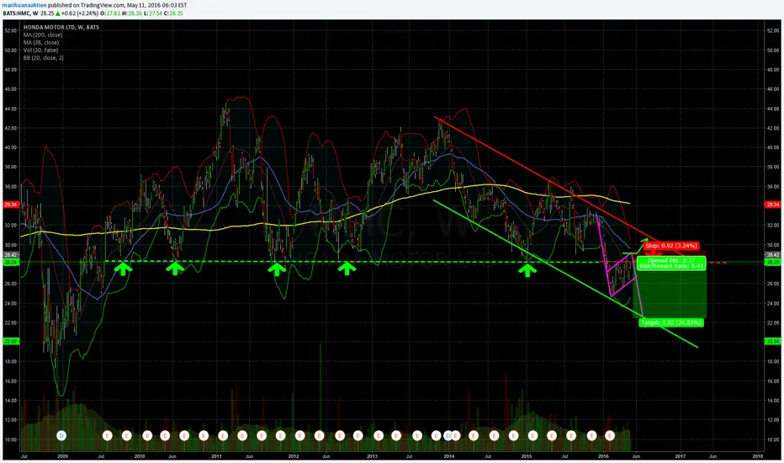This screenshot has height=463, width=784.
Task: Click the 2015 label on the time axis
Action: (x=527, y=456)
